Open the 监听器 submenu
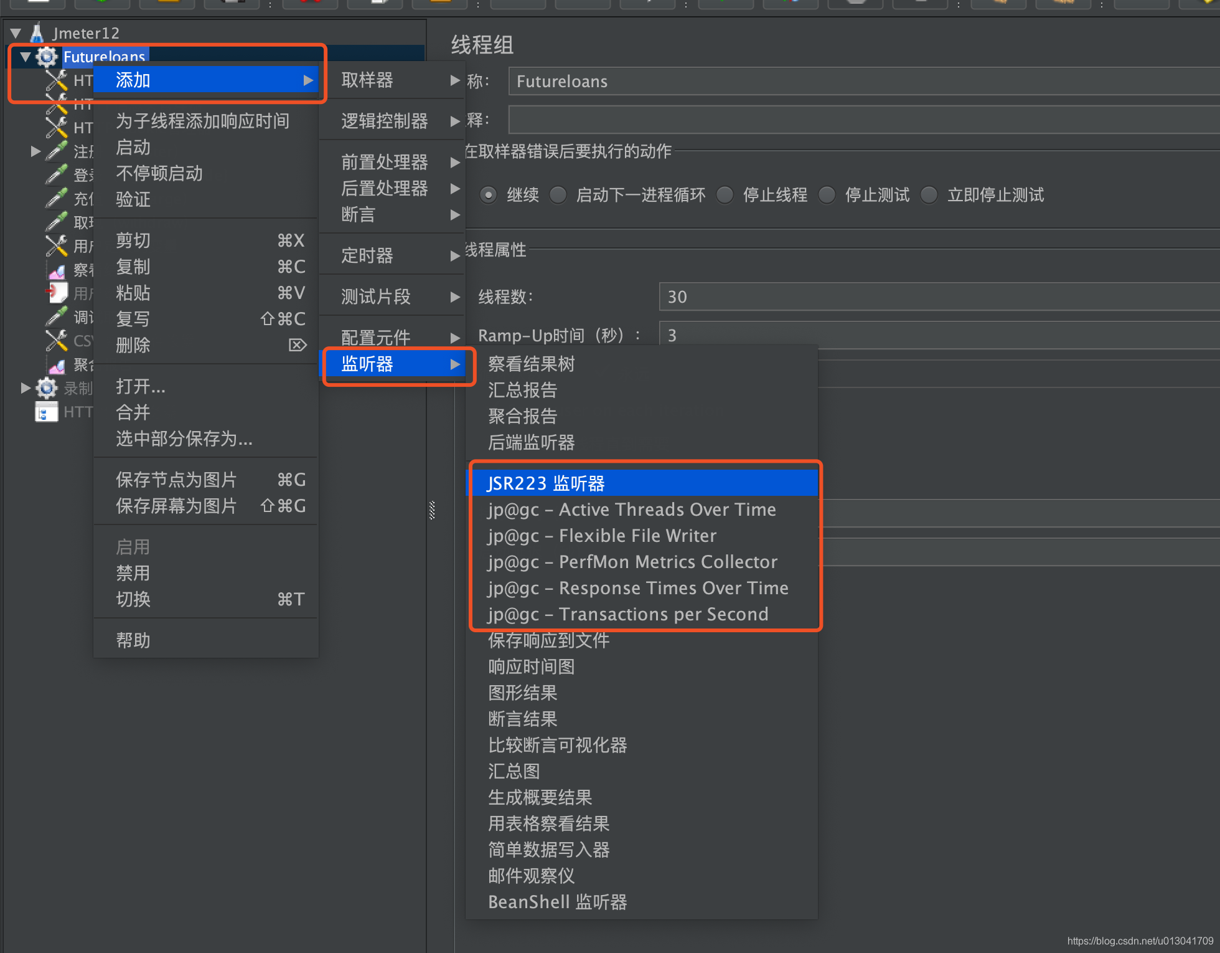The image size is (1220, 953). (393, 364)
